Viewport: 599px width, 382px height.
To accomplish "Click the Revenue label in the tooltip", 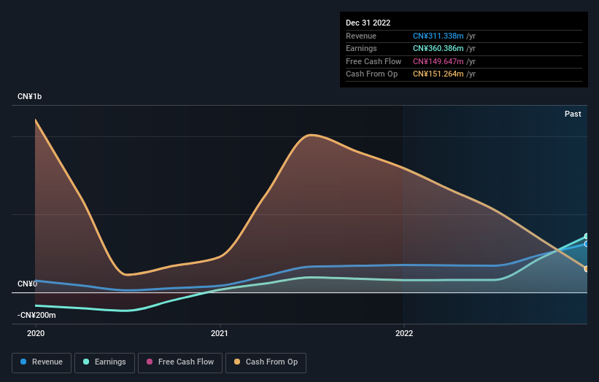I will pos(361,36).
